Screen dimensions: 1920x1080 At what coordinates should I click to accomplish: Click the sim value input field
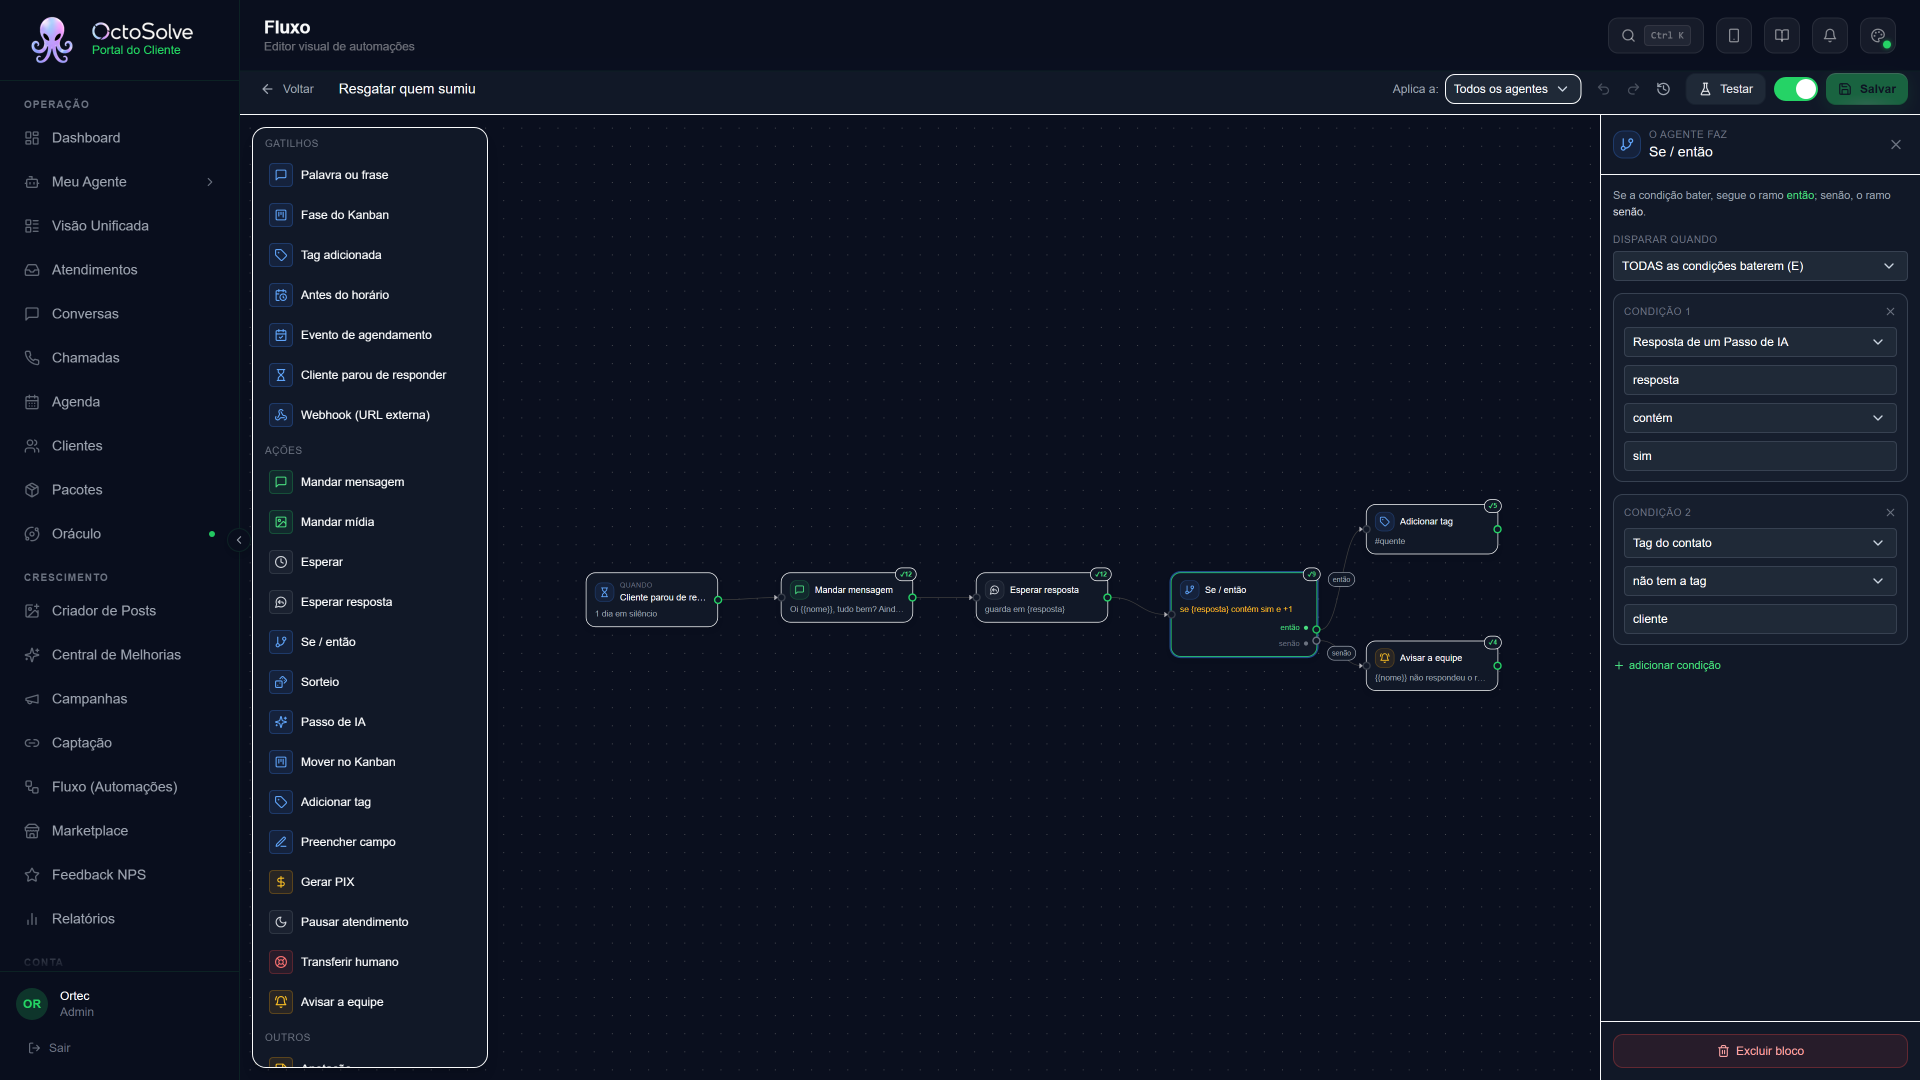pyautogui.click(x=1759, y=456)
